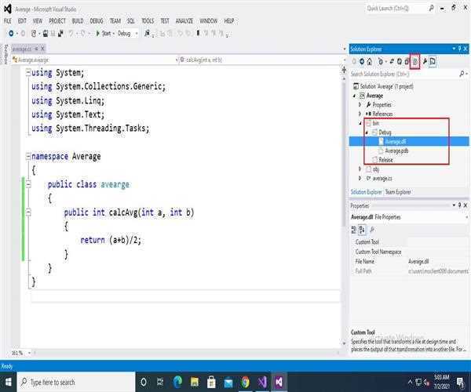Select the Release folder in the tree
This screenshot has height=392, width=471.
click(x=385, y=159)
